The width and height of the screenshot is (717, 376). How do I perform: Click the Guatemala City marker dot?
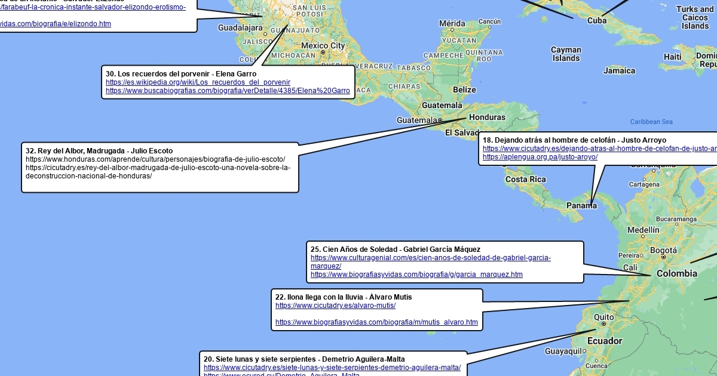[x=440, y=121]
